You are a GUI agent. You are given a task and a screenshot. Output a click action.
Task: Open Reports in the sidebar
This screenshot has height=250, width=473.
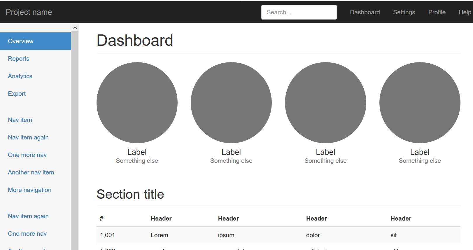(19, 59)
